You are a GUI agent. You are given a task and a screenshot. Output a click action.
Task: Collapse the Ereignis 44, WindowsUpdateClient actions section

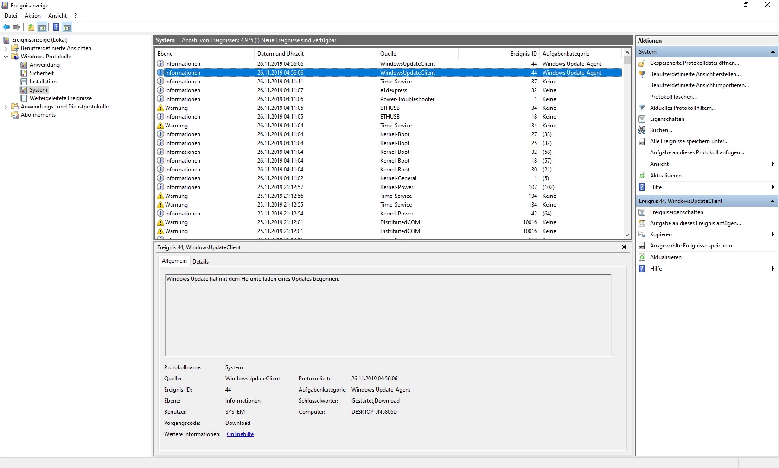pos(773,201)
